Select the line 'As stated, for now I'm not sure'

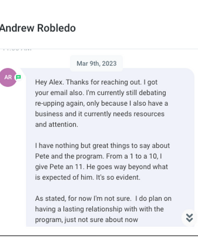coord(103,198)
